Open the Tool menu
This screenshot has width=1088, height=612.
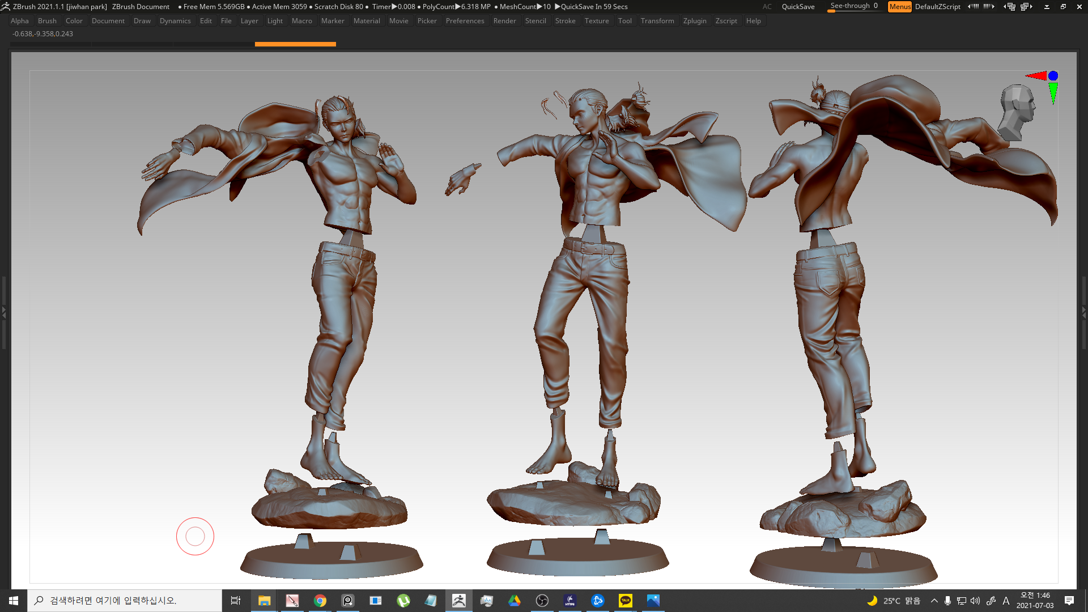624,21
